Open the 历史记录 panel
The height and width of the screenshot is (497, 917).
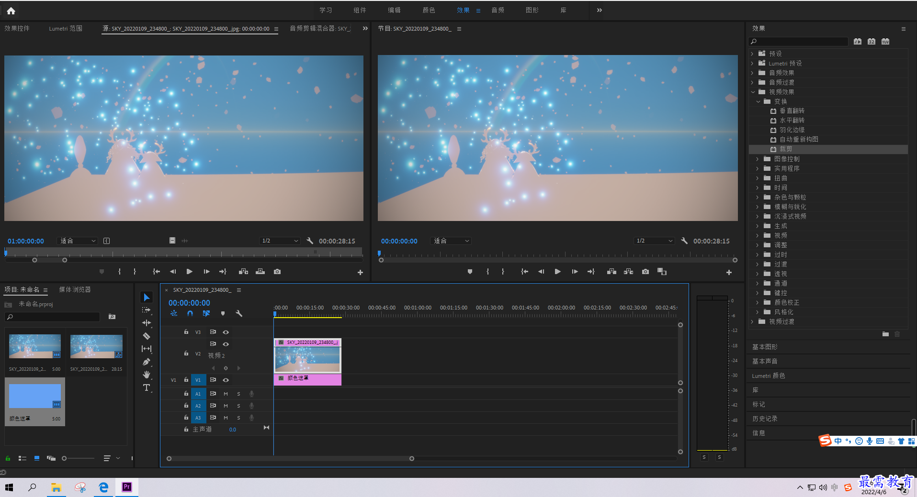coord(765,419)
